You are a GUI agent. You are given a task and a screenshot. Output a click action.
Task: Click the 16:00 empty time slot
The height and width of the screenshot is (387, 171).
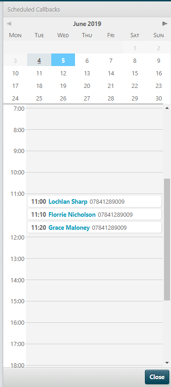(95, 333)
